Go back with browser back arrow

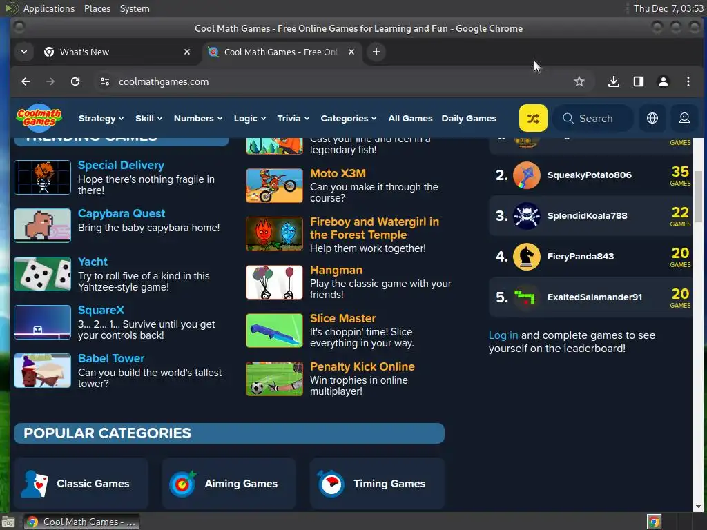point(26,81)
